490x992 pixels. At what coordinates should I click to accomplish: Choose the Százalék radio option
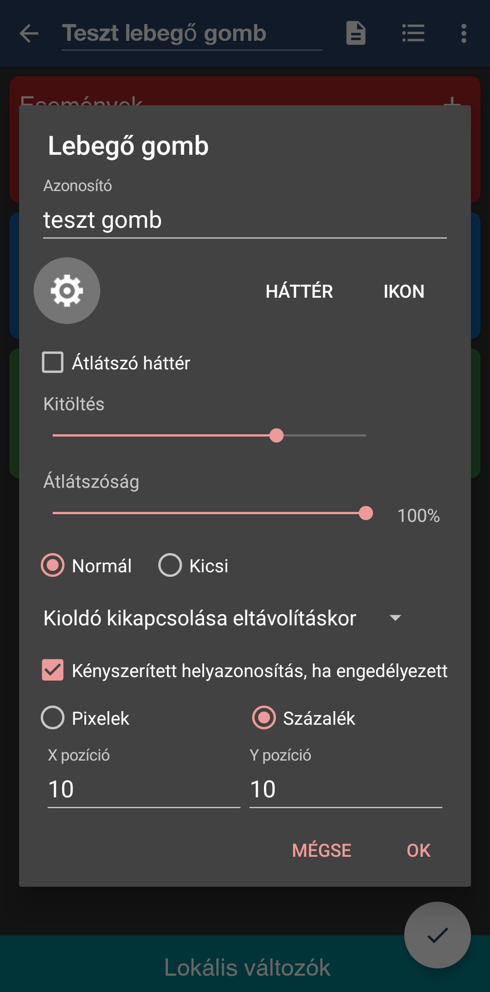coord(264,718)
